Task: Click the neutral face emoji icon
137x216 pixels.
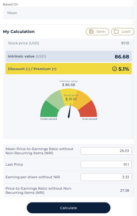Action: 115,69
